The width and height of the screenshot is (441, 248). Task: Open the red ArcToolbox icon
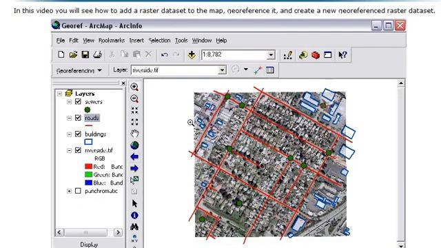[x=316, y=55]
